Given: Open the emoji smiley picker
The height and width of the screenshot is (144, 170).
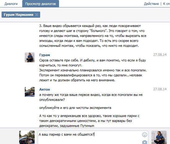Looking at the screenshot, I should click(145, 135).
